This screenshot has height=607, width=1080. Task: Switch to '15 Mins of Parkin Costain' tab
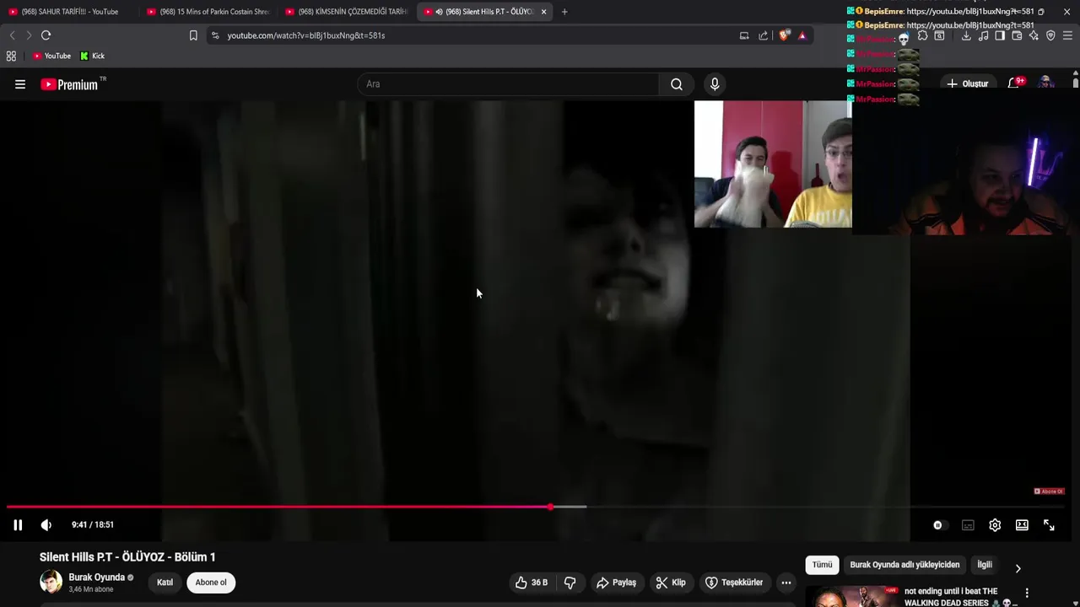coord(208,12)
